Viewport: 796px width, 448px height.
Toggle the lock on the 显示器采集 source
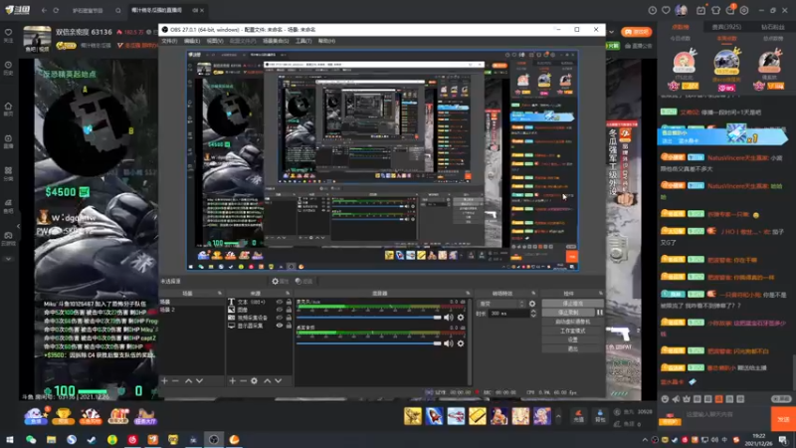[289, 326]
